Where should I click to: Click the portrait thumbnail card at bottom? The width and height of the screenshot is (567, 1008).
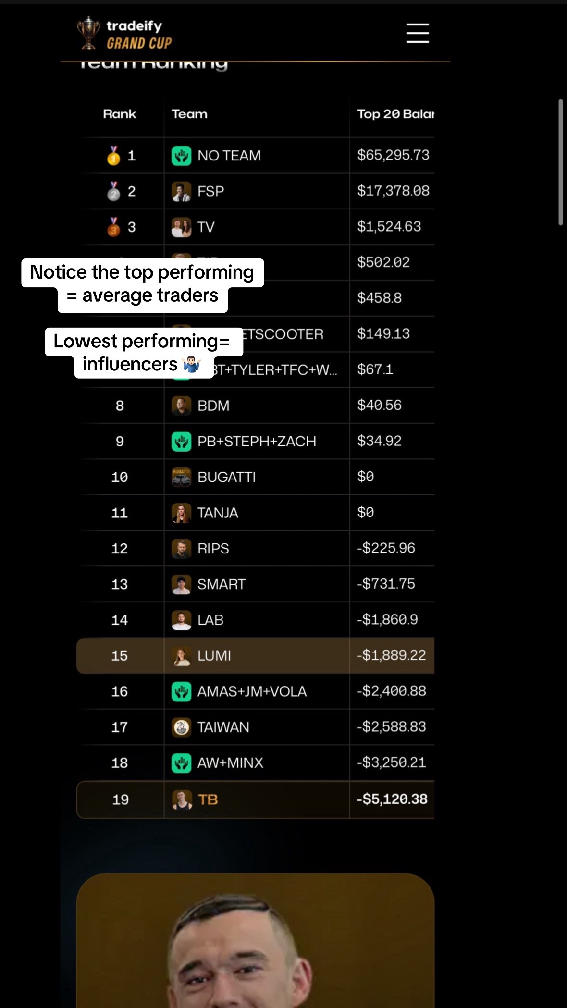coord(255,941)
